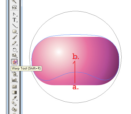This screenshot has width=131, height=114.
Task: Pick the Eyedropper tool
Action: click(14, 98)
